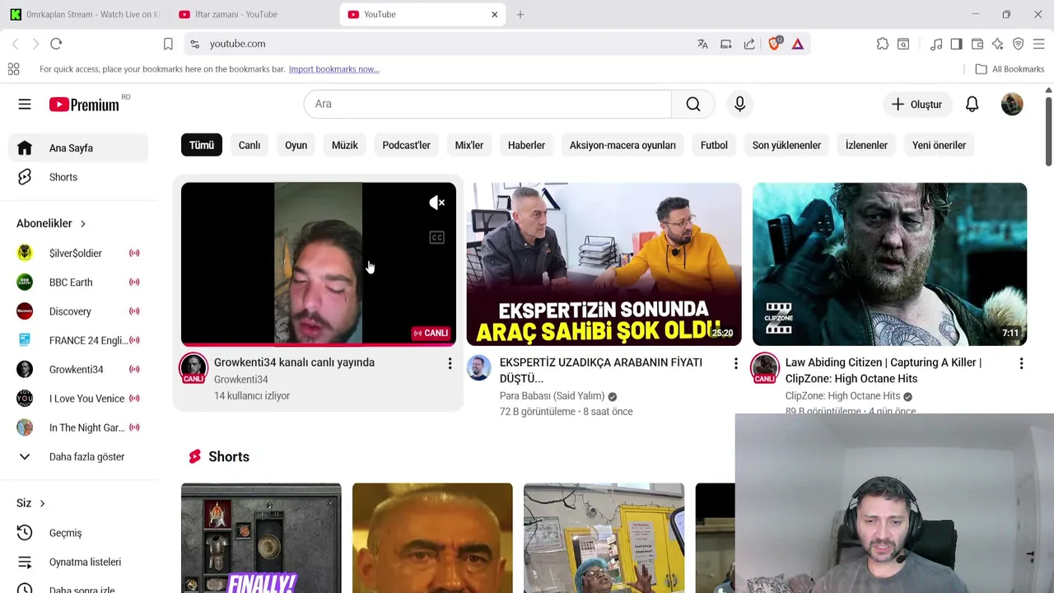Viewport: 1054px width, 593px height.
Task: Play Law Abiding Citizen thumbnail
Action: tap(889, 264)
